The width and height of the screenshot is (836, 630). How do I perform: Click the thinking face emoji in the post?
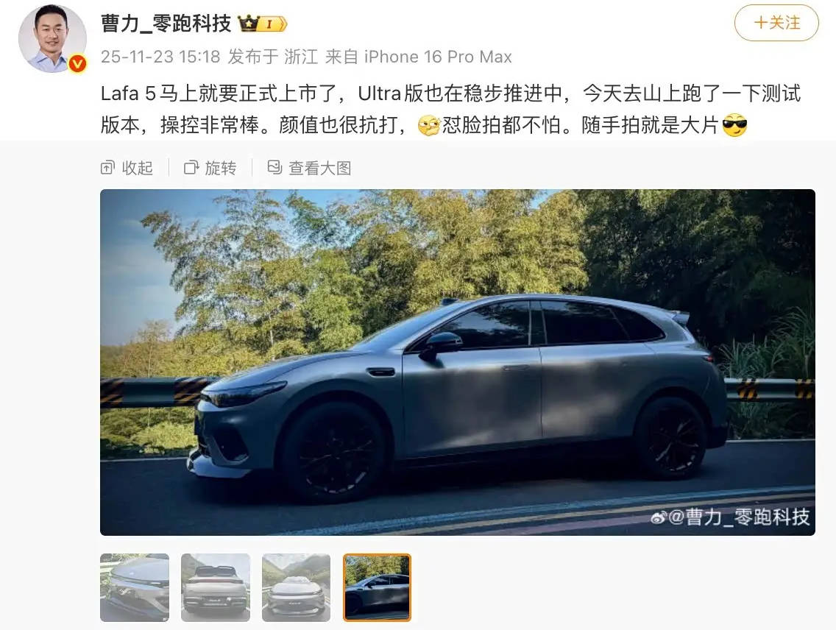tap(428, 126)
